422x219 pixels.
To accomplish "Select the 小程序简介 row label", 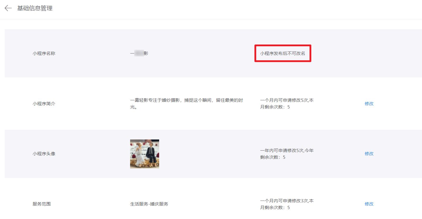I will point(44,104).
